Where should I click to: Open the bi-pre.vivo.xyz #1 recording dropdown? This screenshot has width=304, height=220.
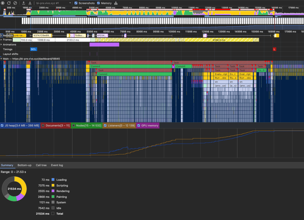coord(53,3)
